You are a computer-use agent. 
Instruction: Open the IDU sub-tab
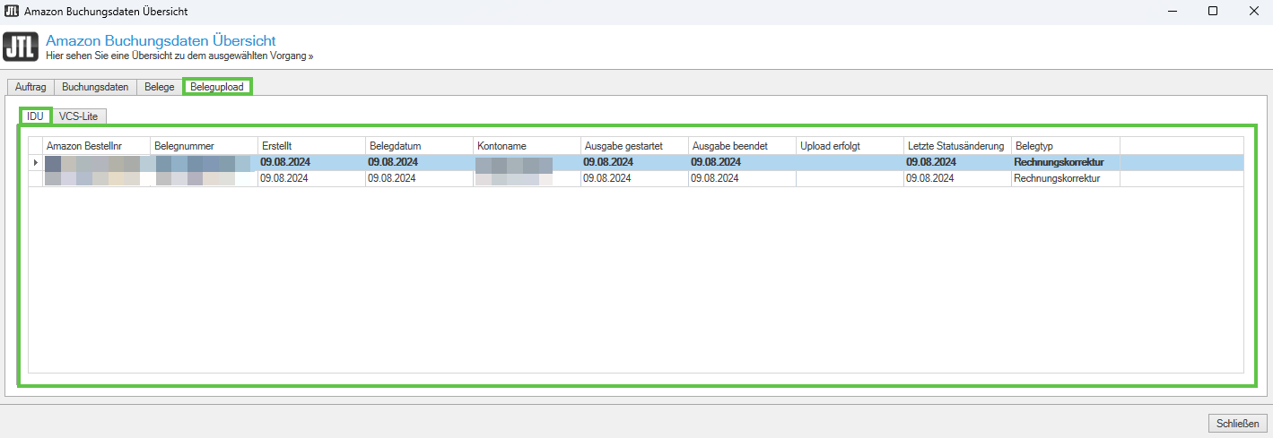coord(35,116)
